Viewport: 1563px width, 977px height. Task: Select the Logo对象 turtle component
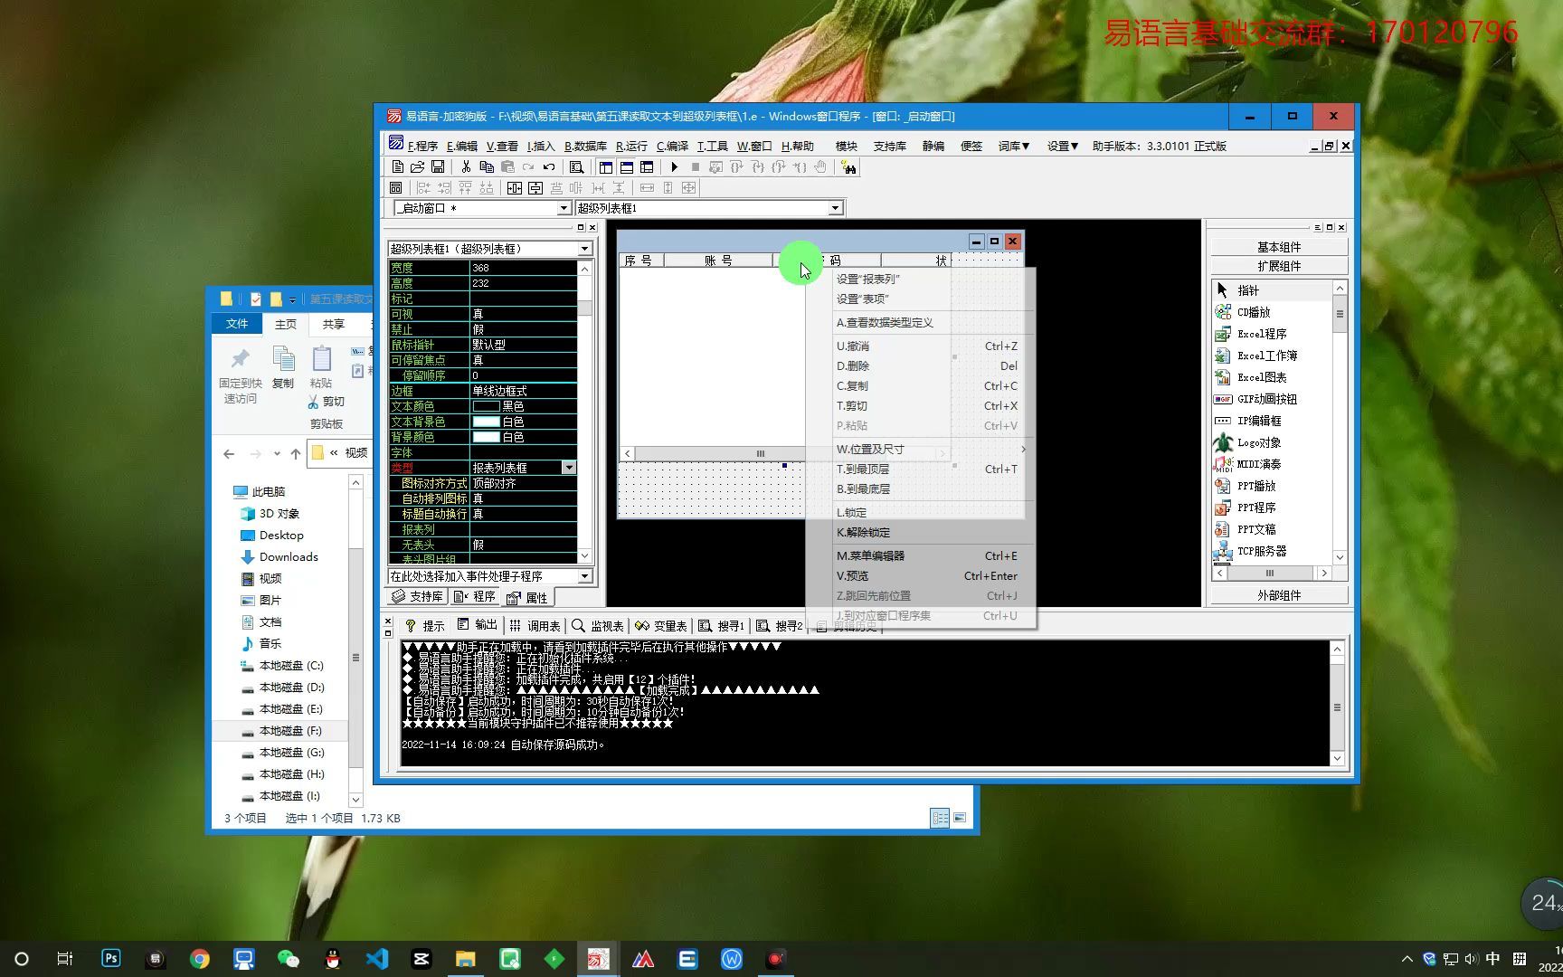[1258, 442]
